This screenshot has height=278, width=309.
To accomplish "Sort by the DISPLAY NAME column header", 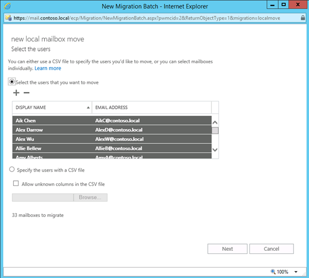I will [x=52, y=107].
